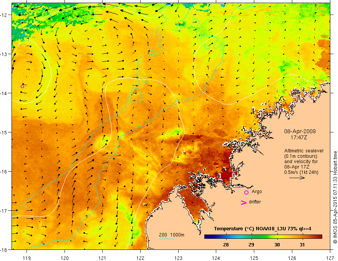This screenshot has height=261, width=338.
Task: Click the '08-Apr-2009' date text
Action: coord(300,131)
